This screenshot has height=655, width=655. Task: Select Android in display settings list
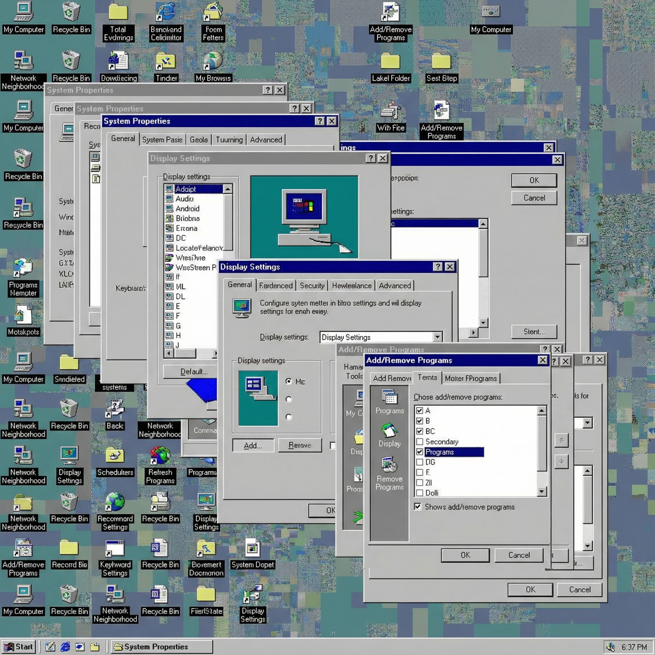tap(187, 209)
